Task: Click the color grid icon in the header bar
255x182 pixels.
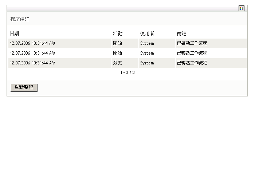Action: 242,8
